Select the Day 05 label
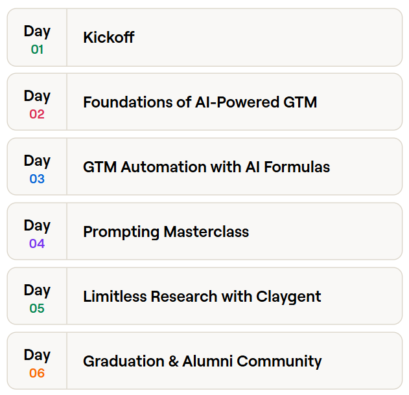The image size is (409, 395). (37, 298)
